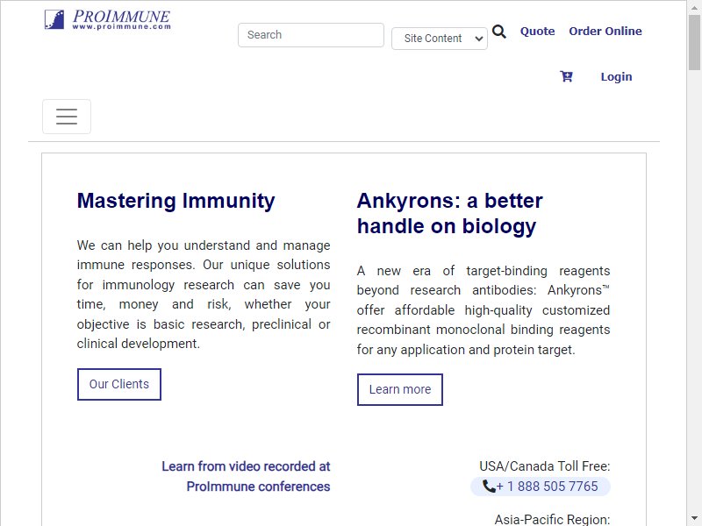Call the toll free number +1 888 505 7765
702x526 pixels.
541,487
